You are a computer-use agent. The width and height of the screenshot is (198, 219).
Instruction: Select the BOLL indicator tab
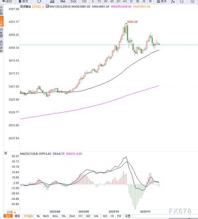coord(55,216)
